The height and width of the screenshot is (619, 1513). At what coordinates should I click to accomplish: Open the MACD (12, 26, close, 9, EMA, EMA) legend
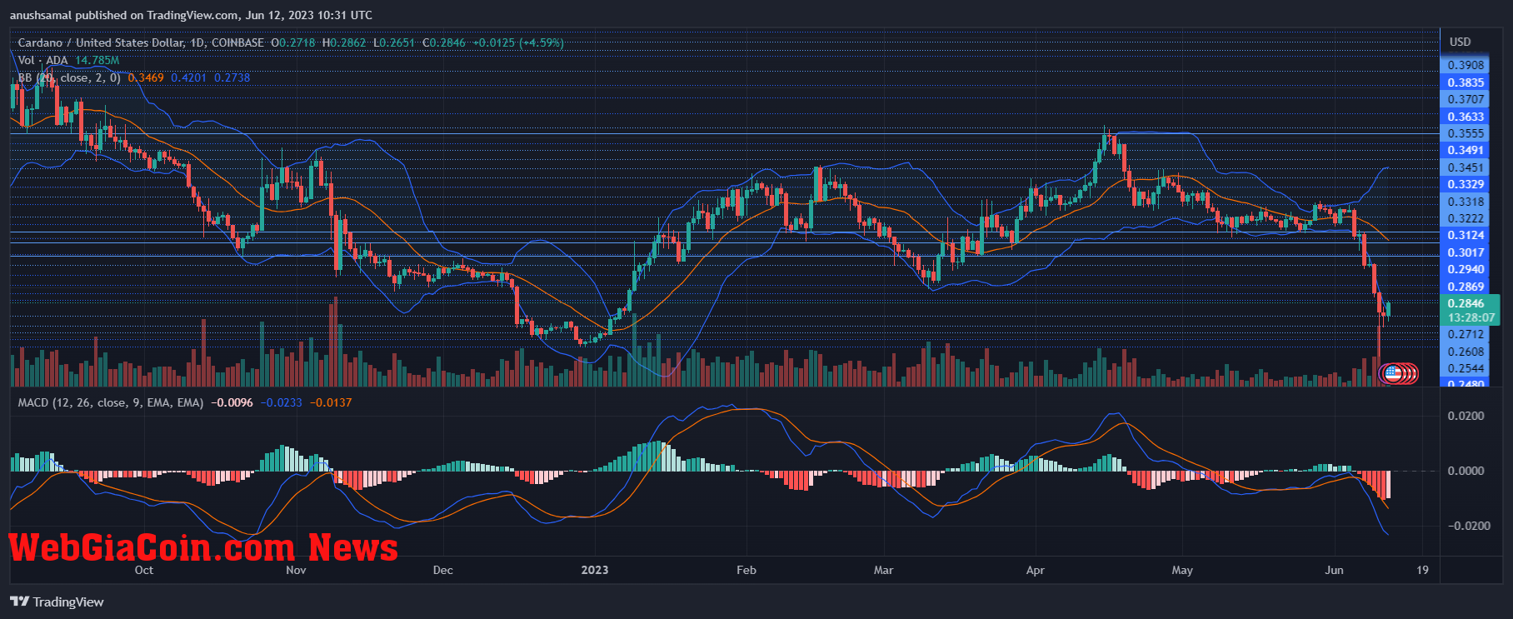(x=111, y=402)
